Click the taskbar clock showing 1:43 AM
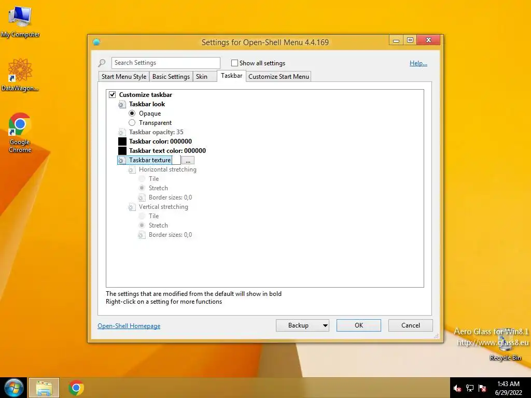 (508, 388)
